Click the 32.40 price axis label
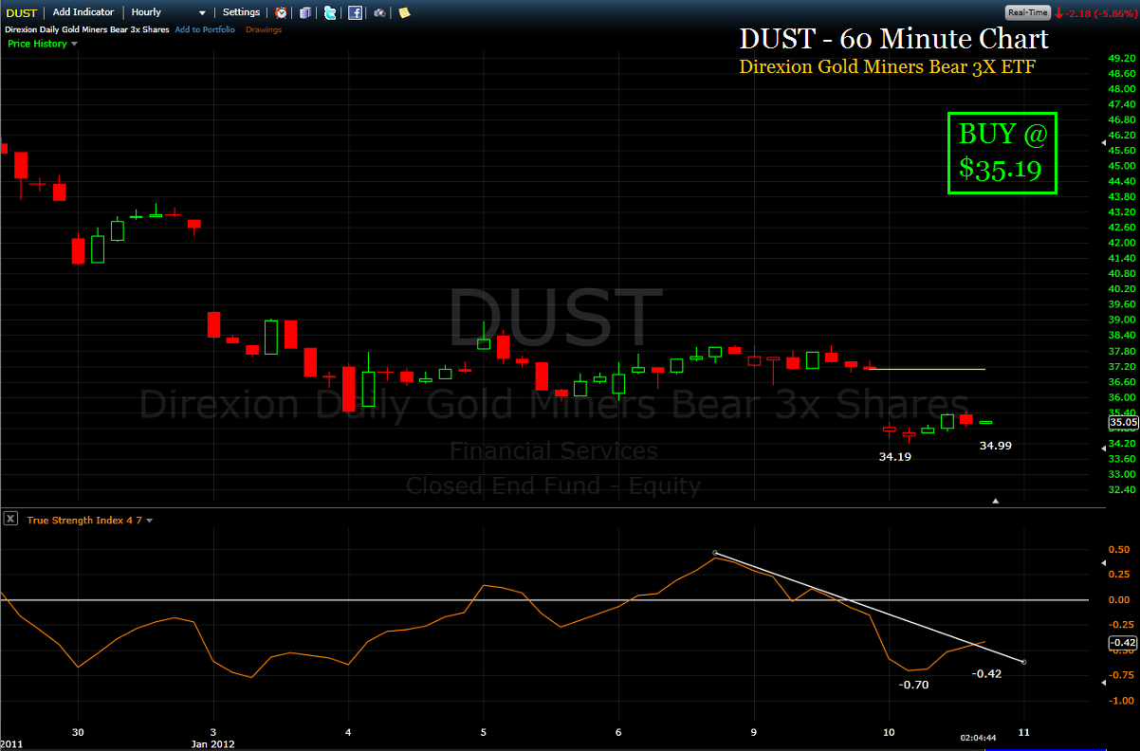This screenshot has height=751, width=1140. (1122, 489)
